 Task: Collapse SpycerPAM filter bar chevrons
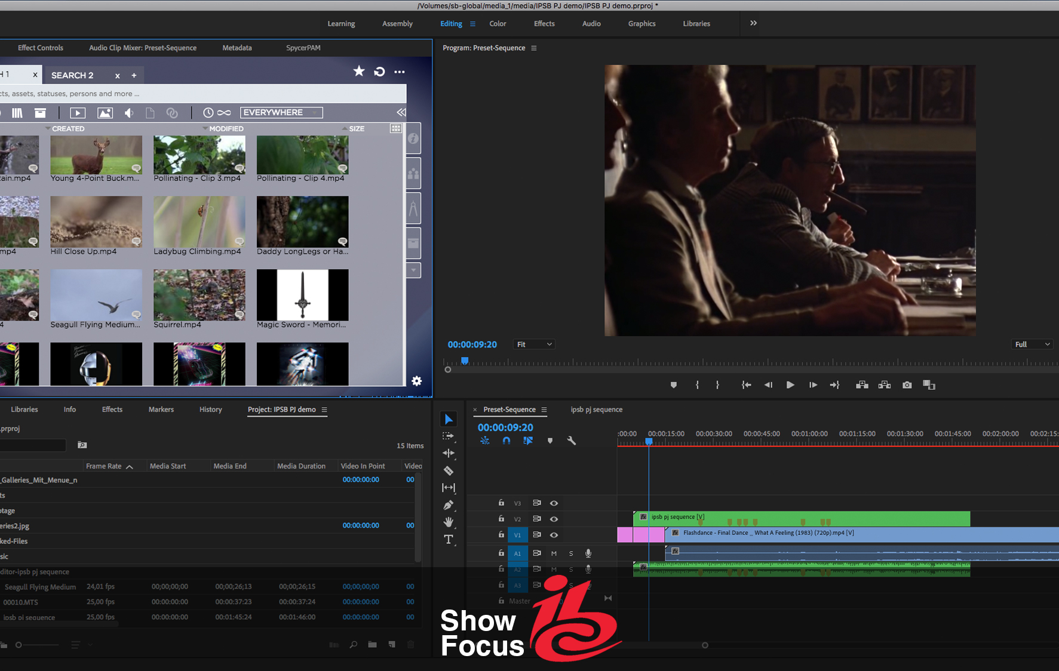[x=401, y=112]
